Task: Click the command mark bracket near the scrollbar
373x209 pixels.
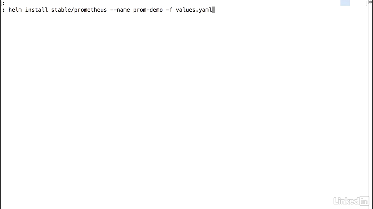Action: click(x=367, y=3)
